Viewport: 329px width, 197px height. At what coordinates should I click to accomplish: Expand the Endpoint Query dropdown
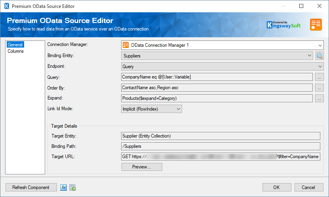pos(222,67)
